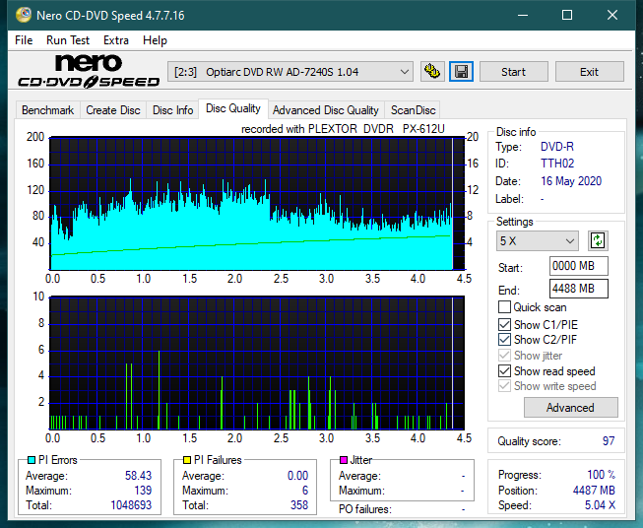Disable Show read speed checkbox
Viewport: 643px width, 528px height.
504,370
